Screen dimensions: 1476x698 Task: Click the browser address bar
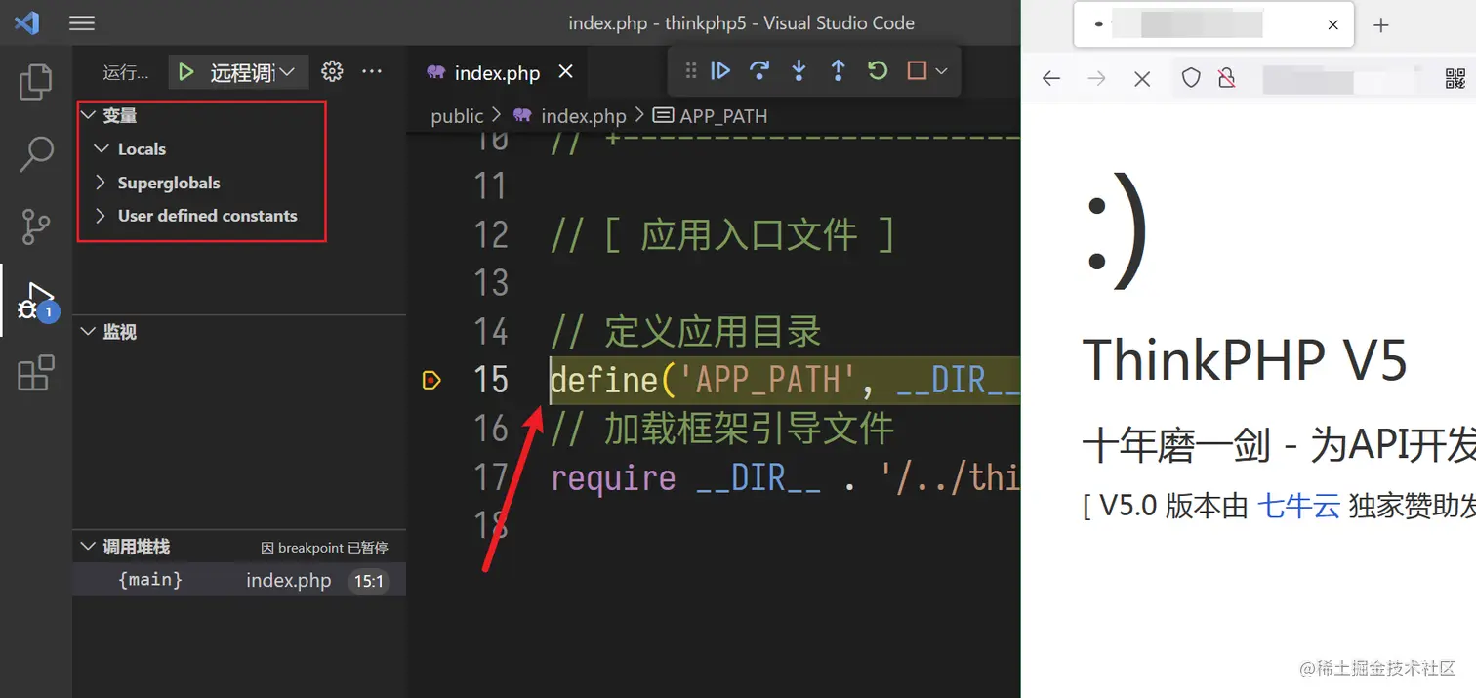tap(1323, 78)
